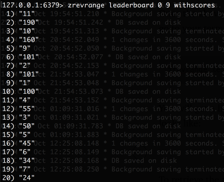Click the "withscores" option in command
This screenshot has height=182, width=224.
click(x=194, y=5)
